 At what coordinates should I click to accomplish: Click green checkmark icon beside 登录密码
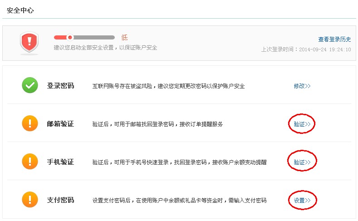[x=30, y=85]
